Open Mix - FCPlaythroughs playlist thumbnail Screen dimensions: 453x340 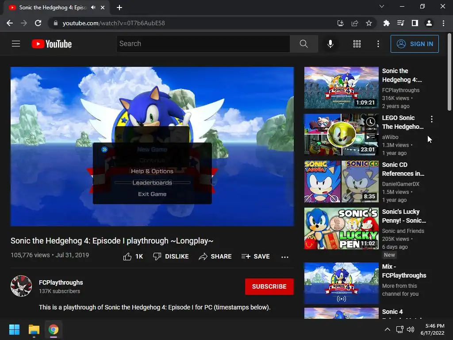[341, 283]
